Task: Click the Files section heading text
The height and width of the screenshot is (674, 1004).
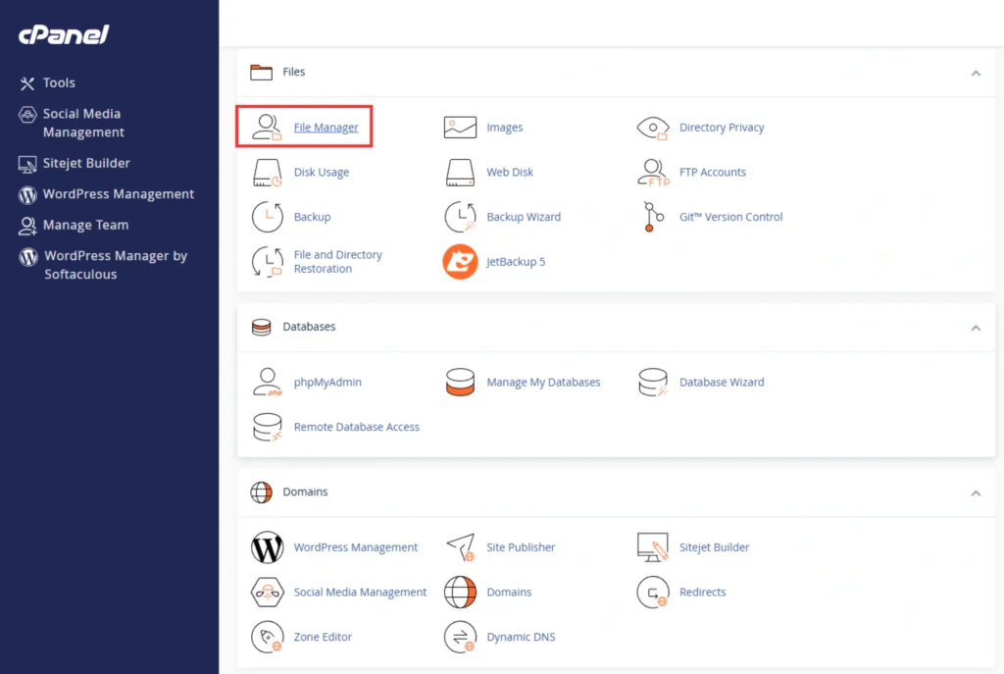Action: tap(294, 72)
